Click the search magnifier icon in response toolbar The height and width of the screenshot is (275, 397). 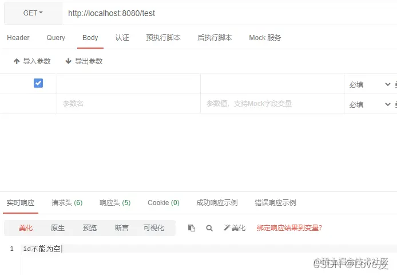click(x=209, y=228)
